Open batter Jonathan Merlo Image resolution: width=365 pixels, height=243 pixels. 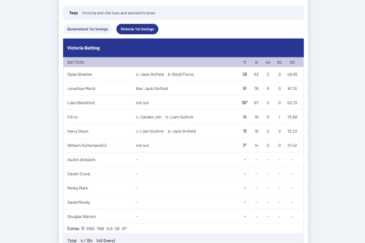(81, 89)
